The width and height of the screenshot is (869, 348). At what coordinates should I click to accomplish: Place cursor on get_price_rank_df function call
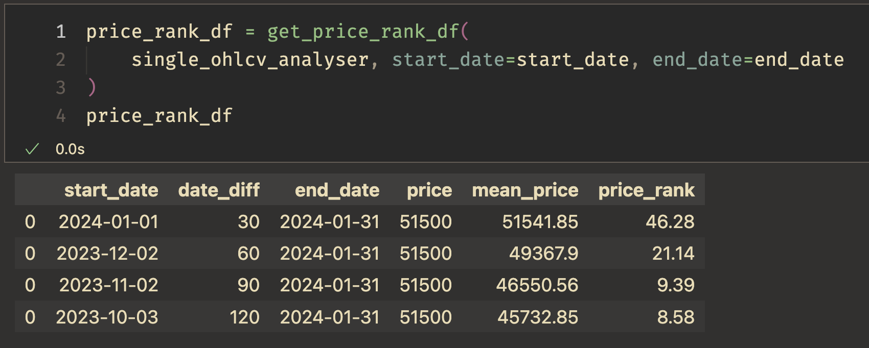point(363,32)
